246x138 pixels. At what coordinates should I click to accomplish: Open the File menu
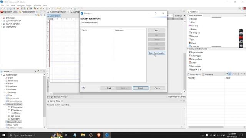(2, 5)
